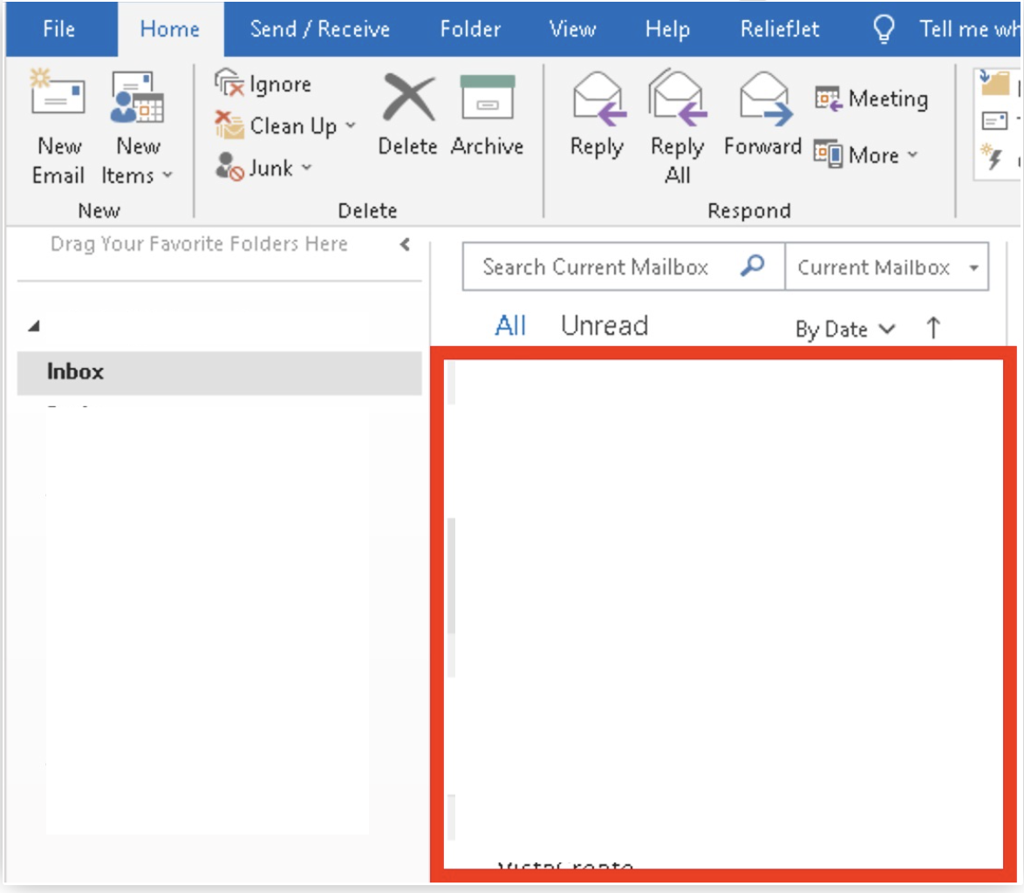Expand the More respond options
1024x893 pixels.
click(x=867, y=155)
